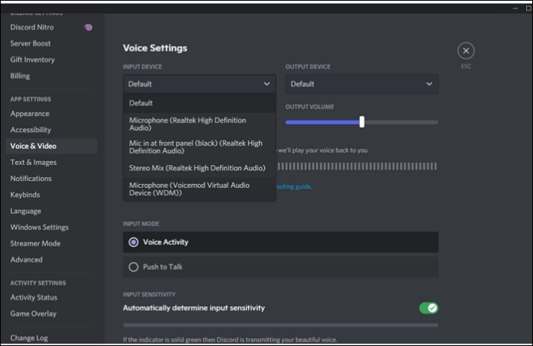Open the troubleshooting guide link
533x346 pixels.
(294, 186)
